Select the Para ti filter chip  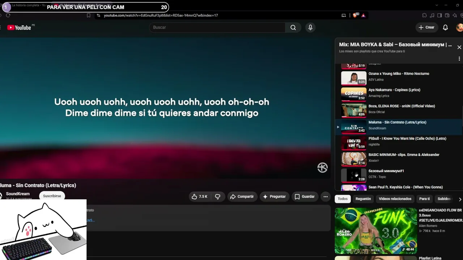pos(424,199)
